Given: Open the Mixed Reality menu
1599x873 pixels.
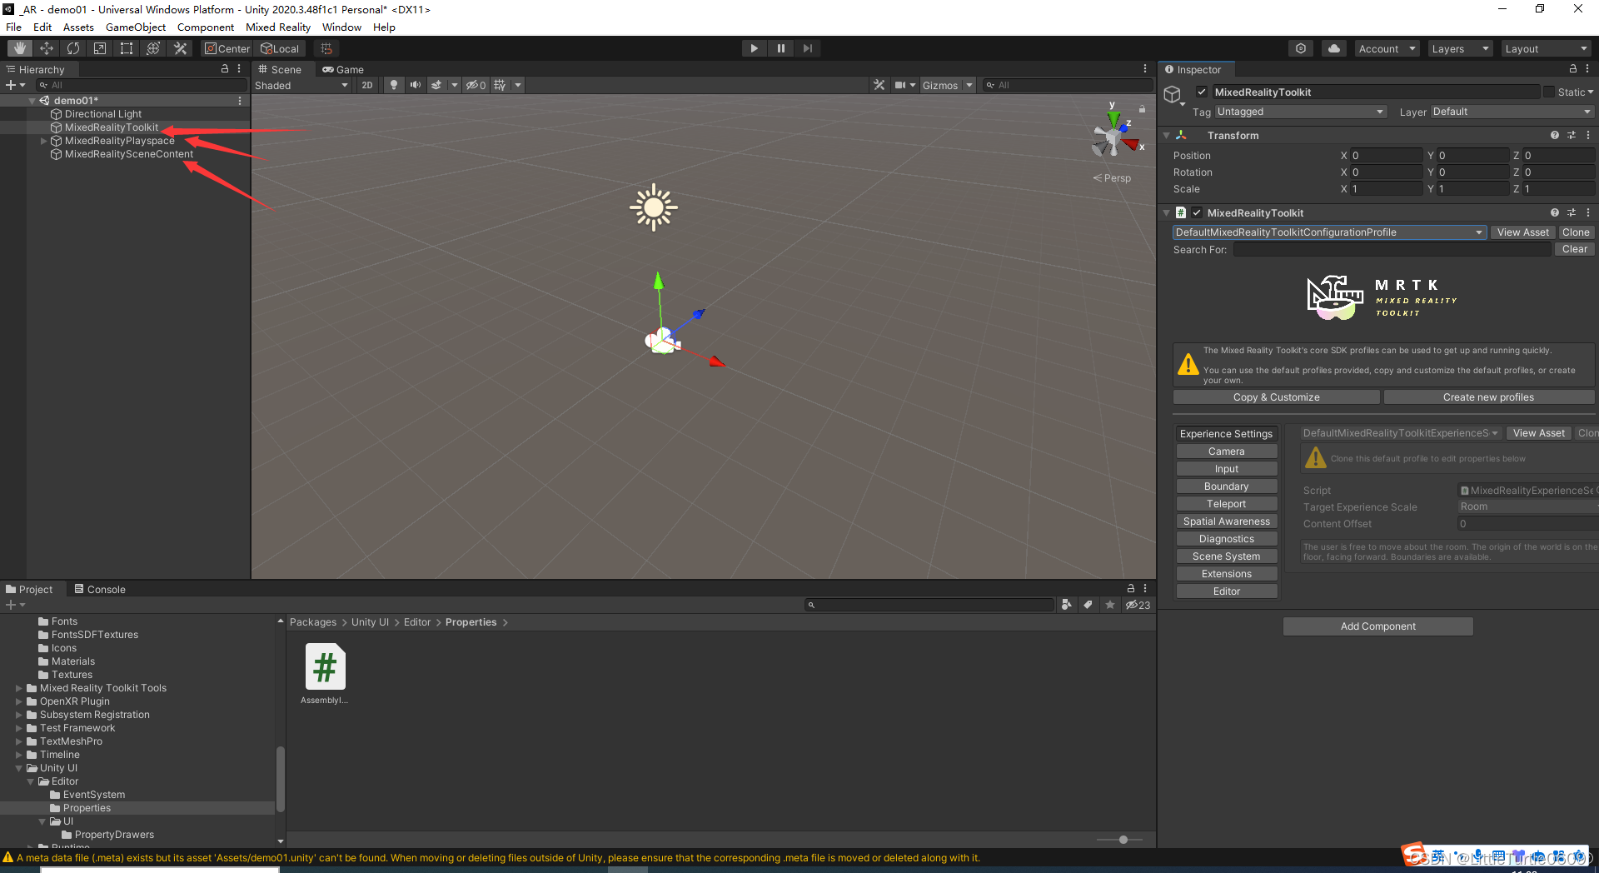Looking at the screenshot, I should pyautogui.click(x=278, y=27).
